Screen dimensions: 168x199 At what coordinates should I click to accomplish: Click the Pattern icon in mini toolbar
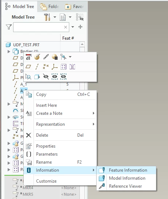coord(63,67)
